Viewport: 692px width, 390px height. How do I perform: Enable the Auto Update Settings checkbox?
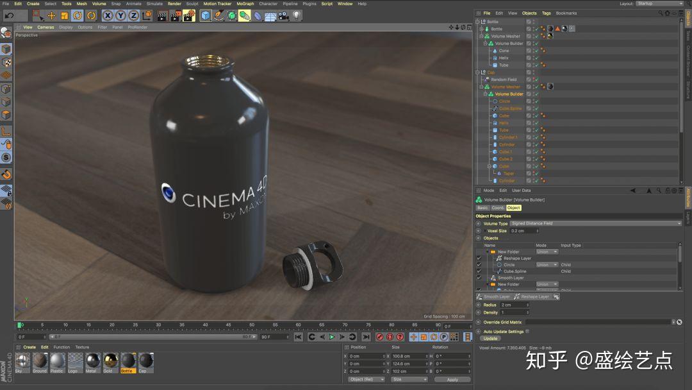point(527,331)
